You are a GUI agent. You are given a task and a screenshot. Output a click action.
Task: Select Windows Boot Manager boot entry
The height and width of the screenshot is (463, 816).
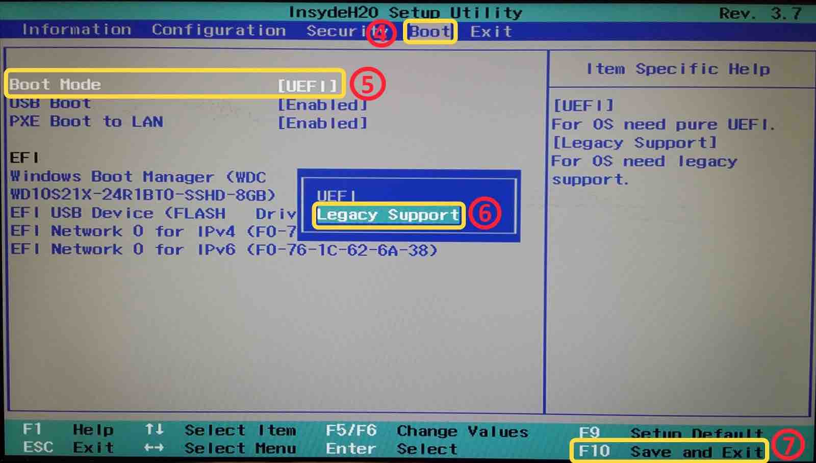point(143,186)
